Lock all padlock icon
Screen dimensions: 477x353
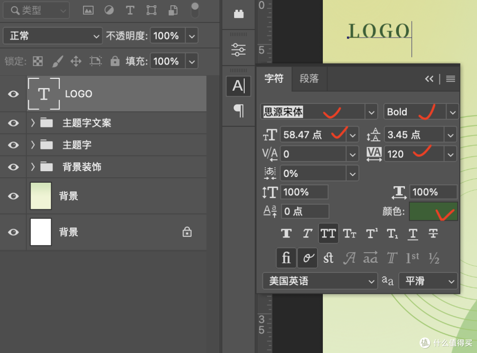point(115,61)
